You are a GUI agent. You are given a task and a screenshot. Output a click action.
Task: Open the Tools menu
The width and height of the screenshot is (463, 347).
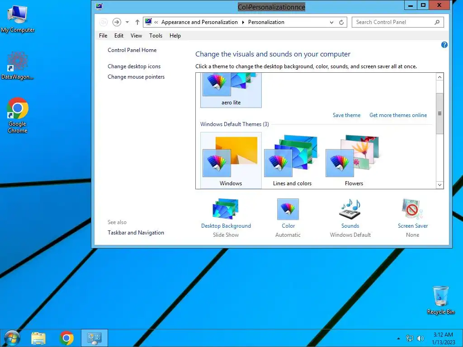[156, 36]
